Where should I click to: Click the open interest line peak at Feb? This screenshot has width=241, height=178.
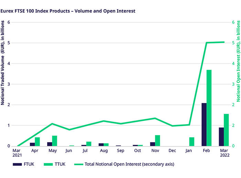coord(207,43)
